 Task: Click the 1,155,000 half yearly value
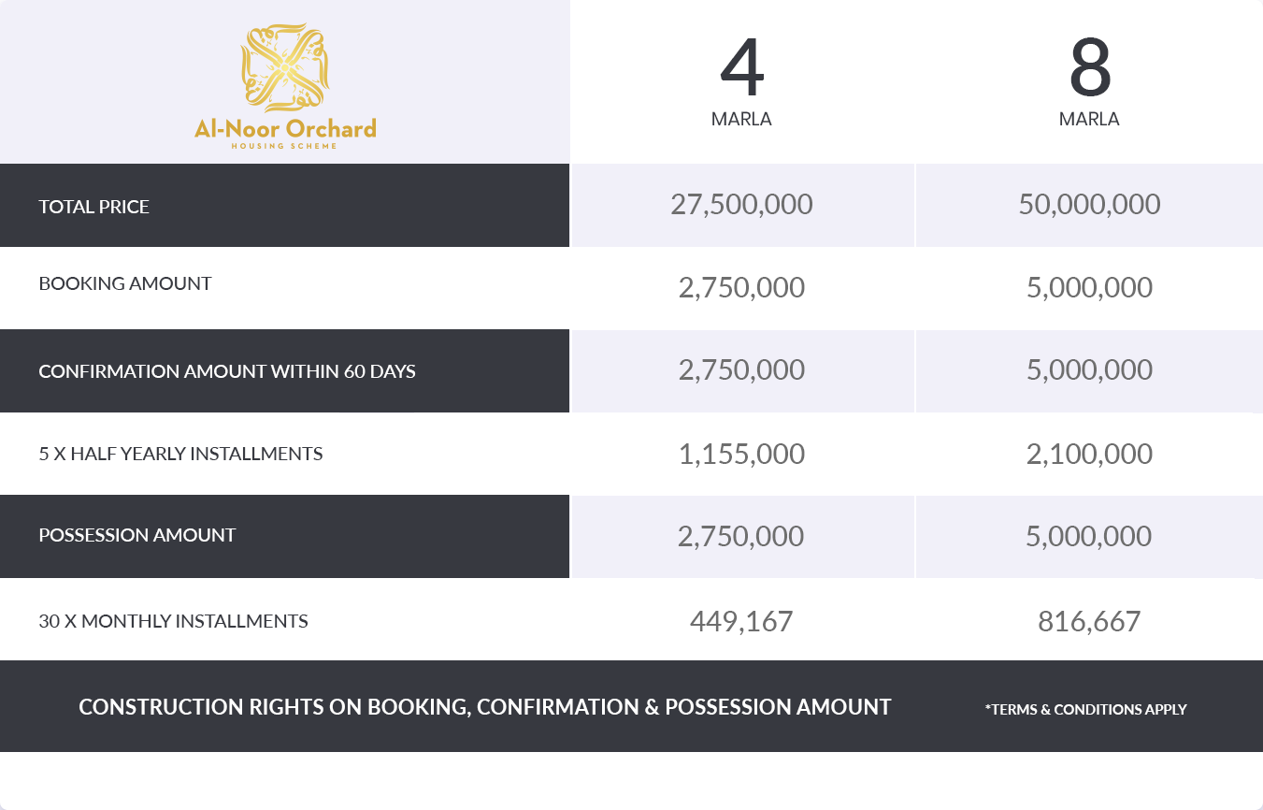pyautogui.click(x=741, y=455)
